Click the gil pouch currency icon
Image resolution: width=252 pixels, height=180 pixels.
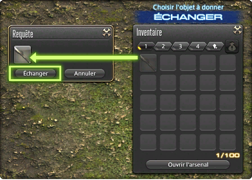coord(232,47)
